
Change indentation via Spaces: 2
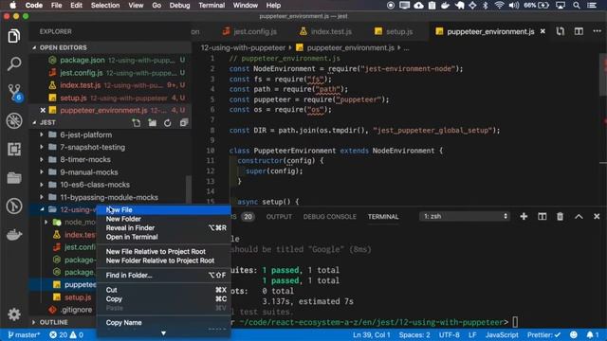[414, 334]
